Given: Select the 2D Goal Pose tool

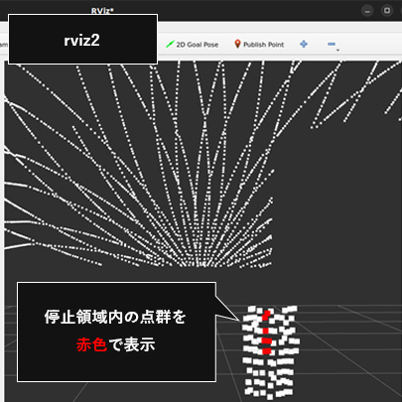Looking at the screenshot, I should pos(192,45).
